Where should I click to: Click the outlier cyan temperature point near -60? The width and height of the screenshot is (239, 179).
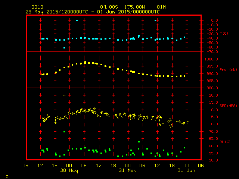tap(64, 48)
